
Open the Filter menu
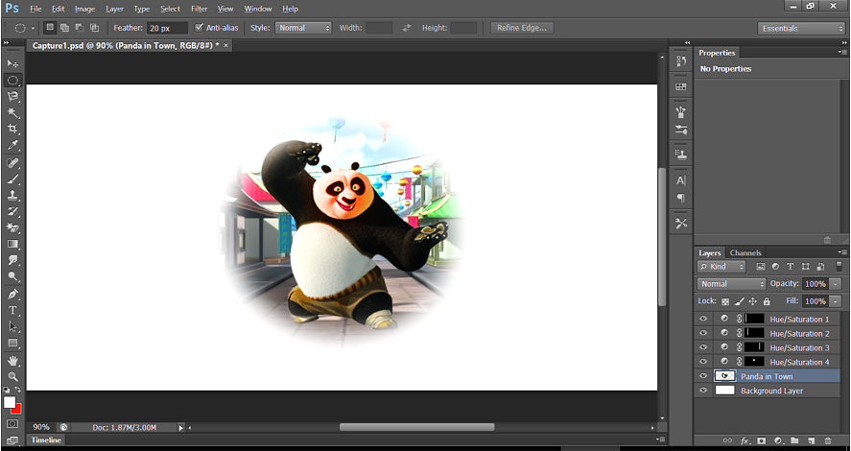[200, 9]
